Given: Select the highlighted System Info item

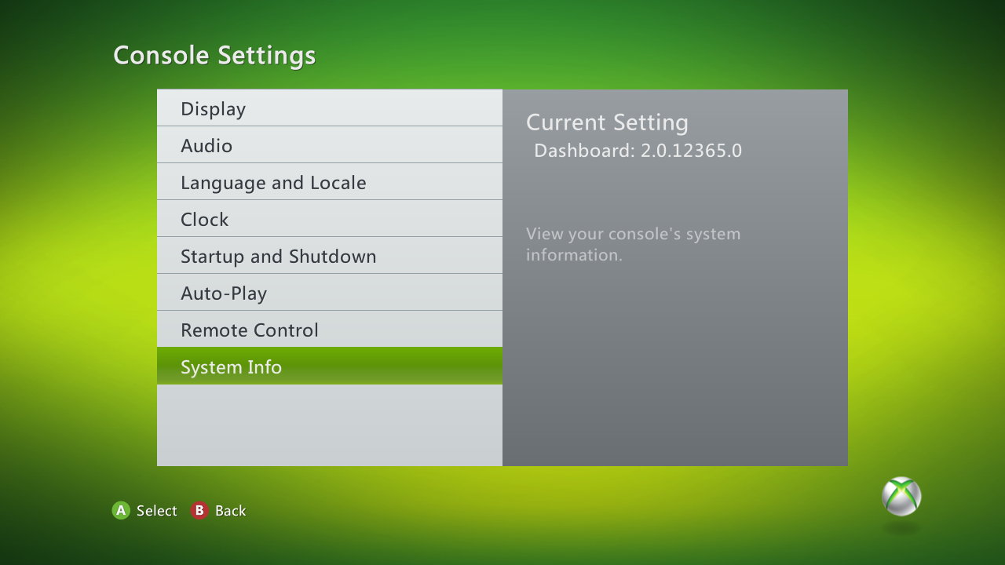Looking at the screenshot, I should 330,366.
